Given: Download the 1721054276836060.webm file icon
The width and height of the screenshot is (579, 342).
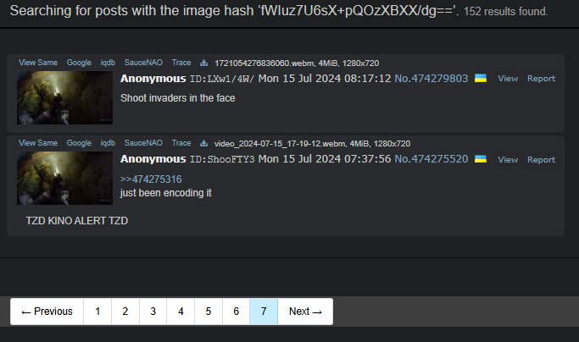Looking at the screenshot, I should tap(203, 63).
